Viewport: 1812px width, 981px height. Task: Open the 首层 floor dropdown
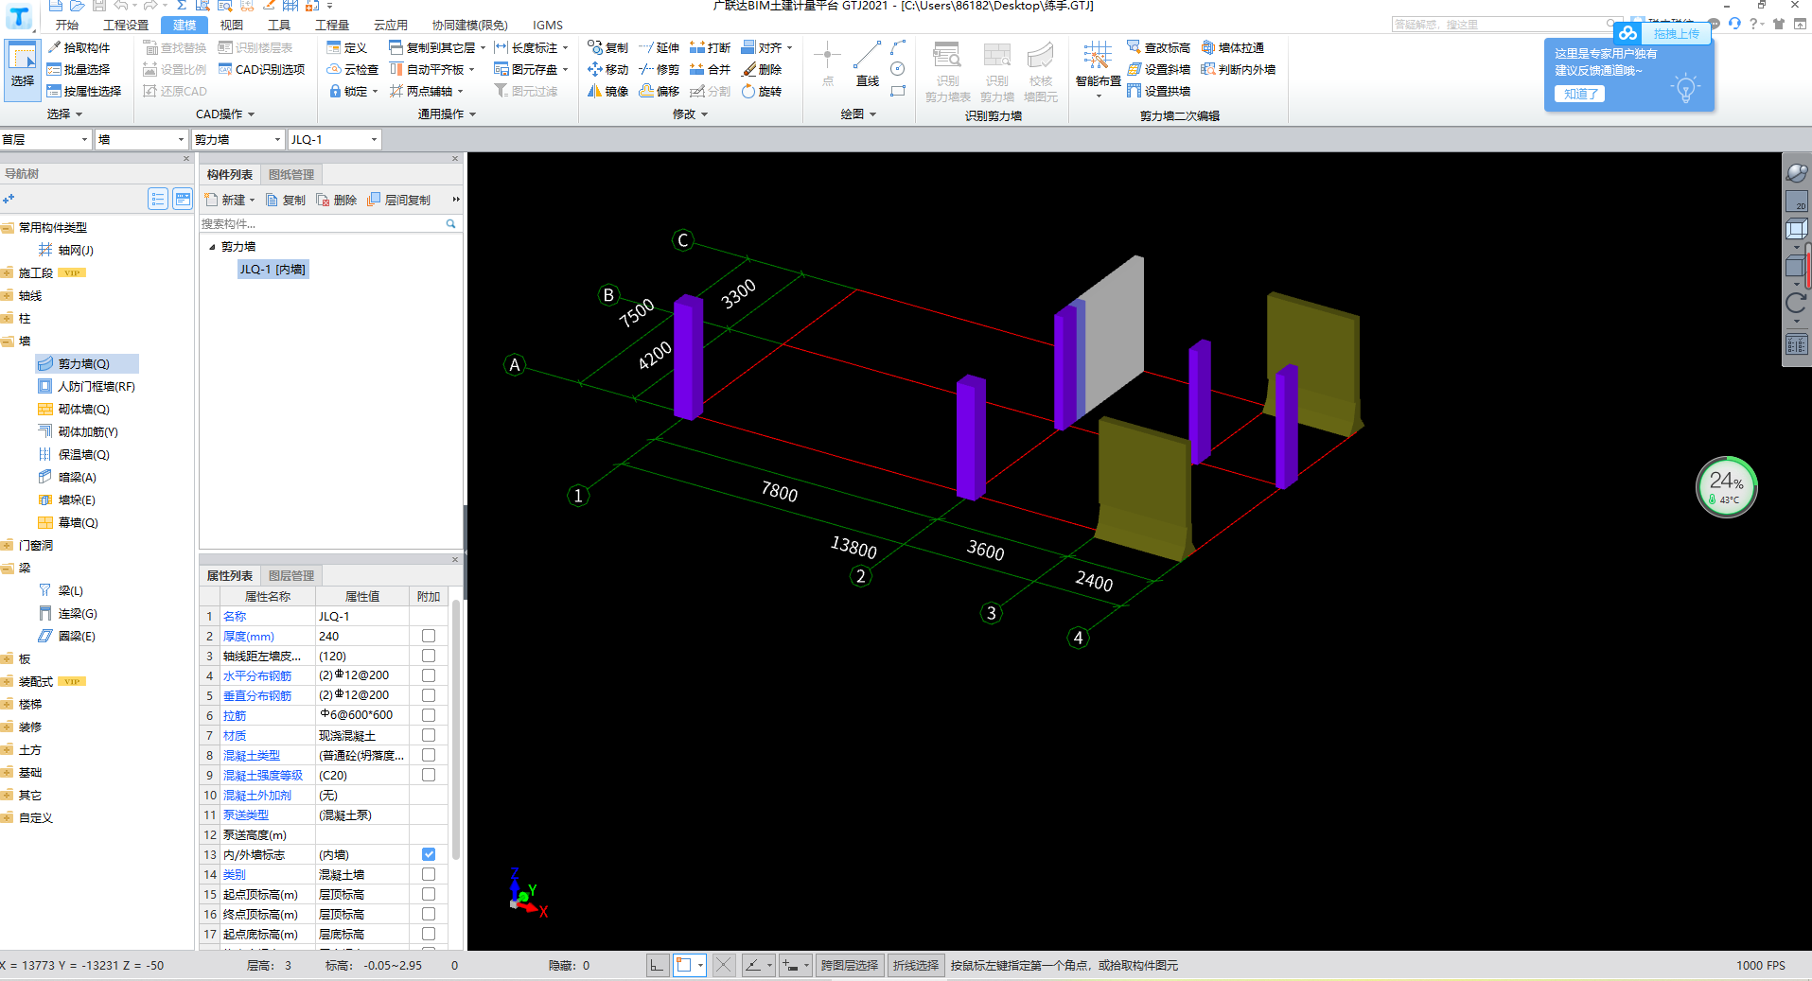(84, 140)
